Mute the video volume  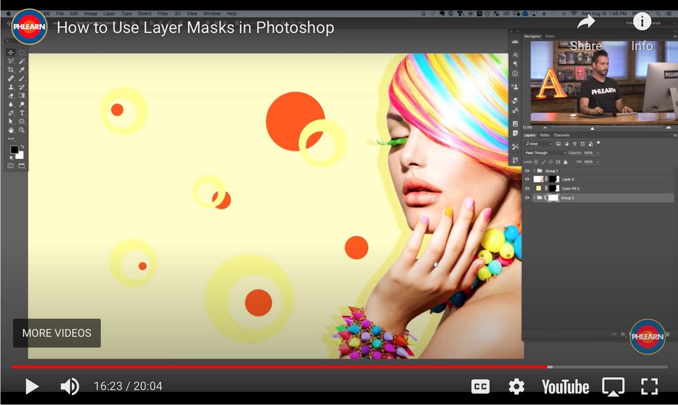tap(70, 386)
